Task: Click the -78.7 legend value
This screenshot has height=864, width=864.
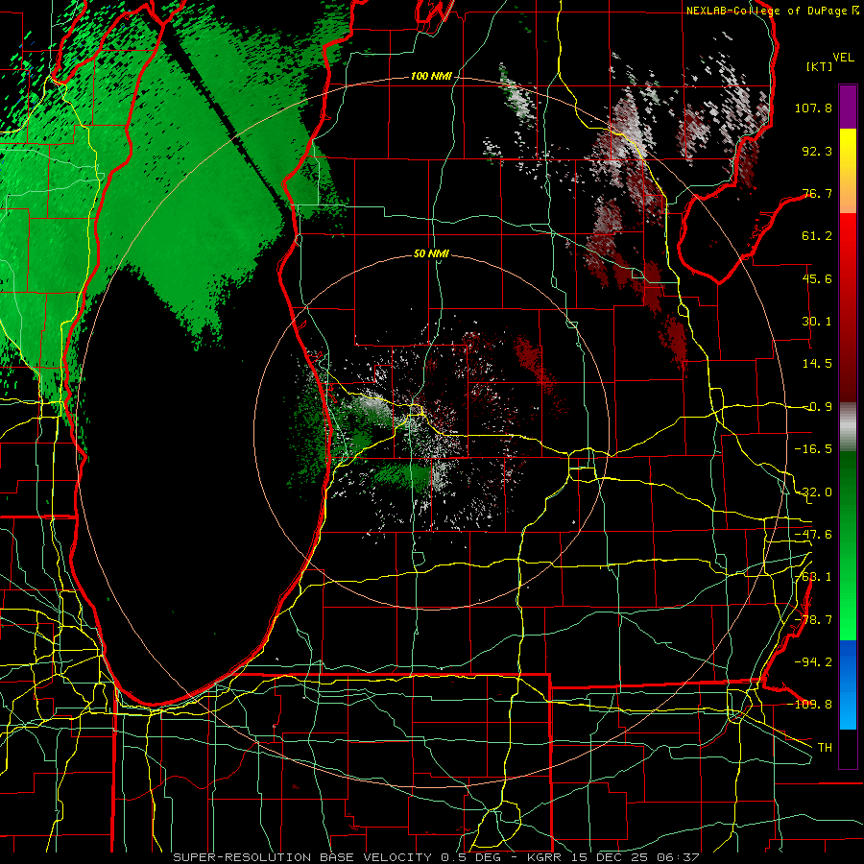Action: click(x=813, y=620)
